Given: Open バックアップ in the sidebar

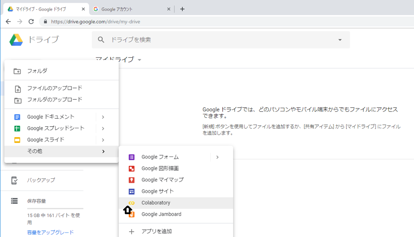Looking at the screenshot, I should coord(41,180).
